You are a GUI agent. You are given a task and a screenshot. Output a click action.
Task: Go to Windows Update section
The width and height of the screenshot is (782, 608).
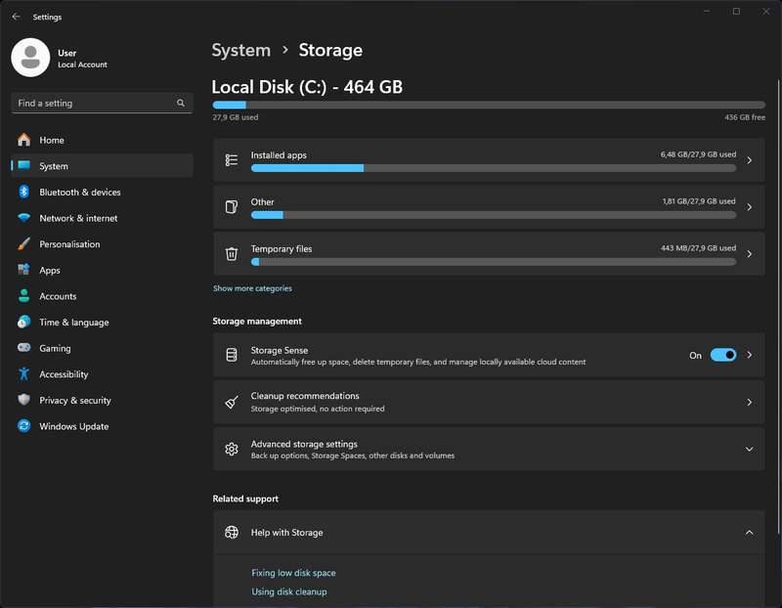point(102,425)
